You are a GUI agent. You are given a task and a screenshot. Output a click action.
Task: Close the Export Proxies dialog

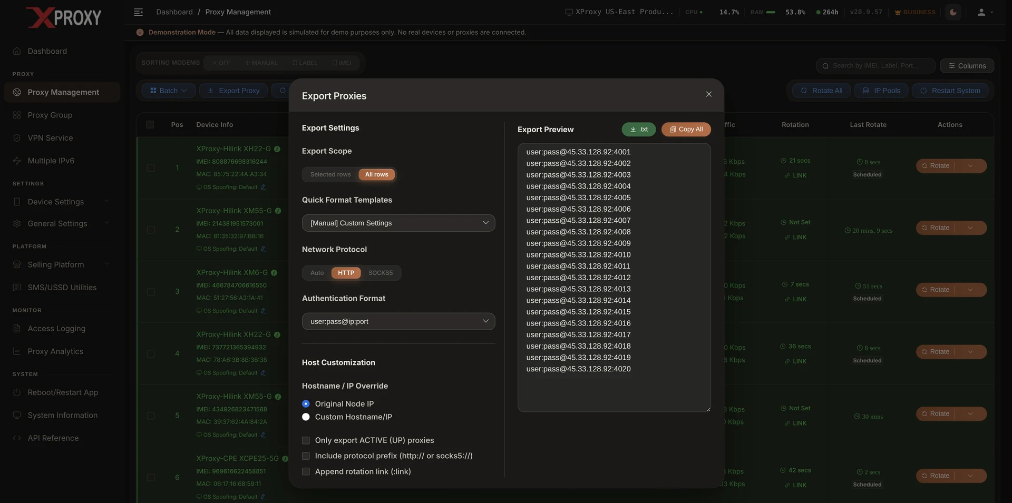708,94
